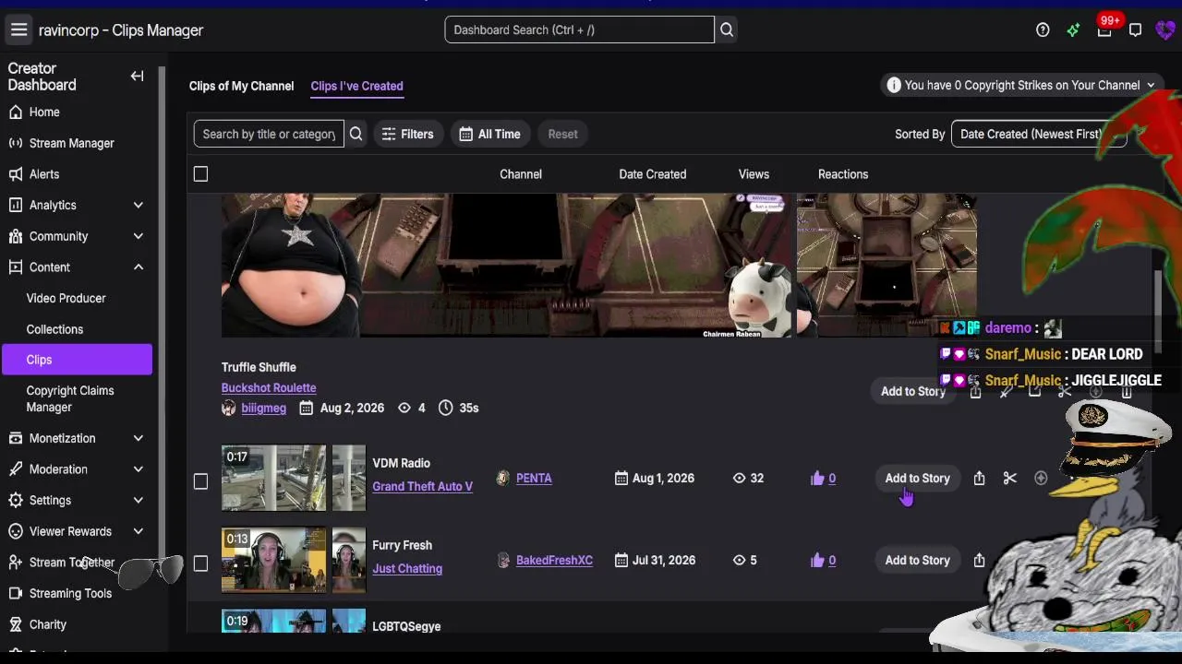The image size is (1182, 664).
Task: Expand the Moderation sidebar section
Action: tap(138, 469)
